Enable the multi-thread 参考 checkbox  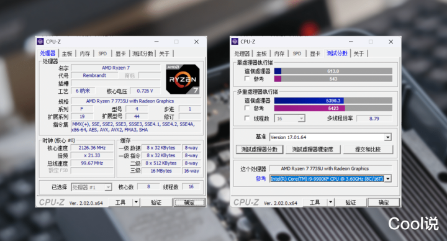(x=247, y=108)
